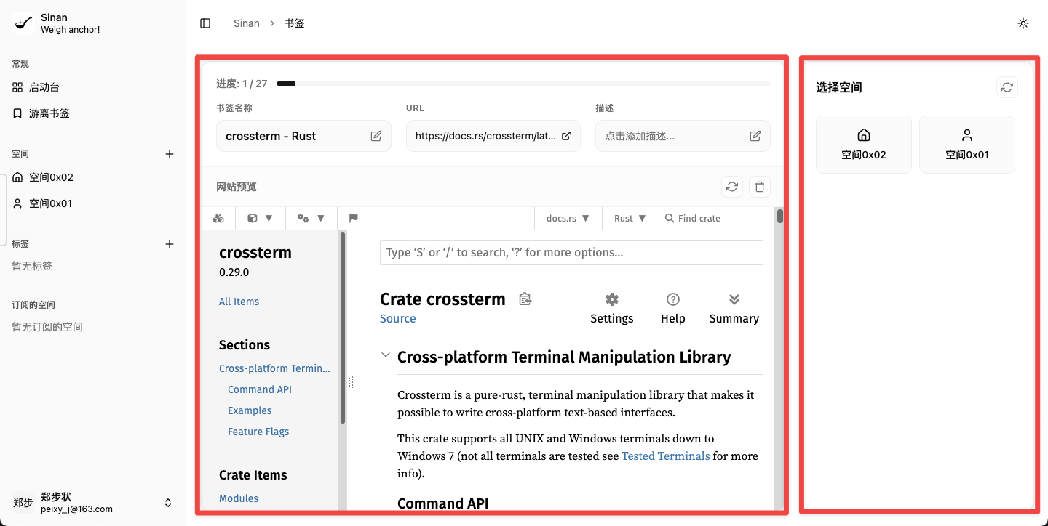Click the docs.rs cubes logo icon
The height and width of the screenshot is (526, 1048).
pos(218,218)
